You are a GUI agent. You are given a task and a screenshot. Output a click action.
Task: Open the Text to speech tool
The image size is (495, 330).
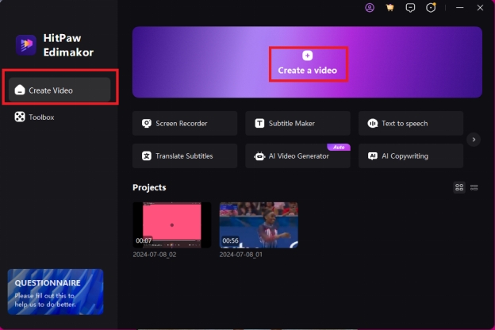pos(411,123)
